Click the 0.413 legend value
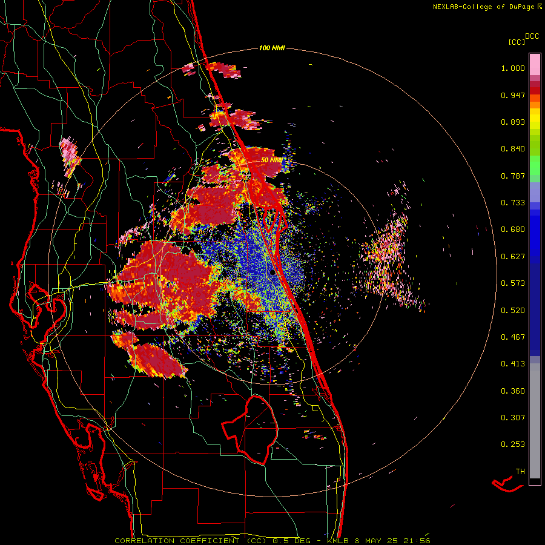Image resolution: width=545 pixels, height=545 pixels. pyautogui.click(x=513, y=364)
